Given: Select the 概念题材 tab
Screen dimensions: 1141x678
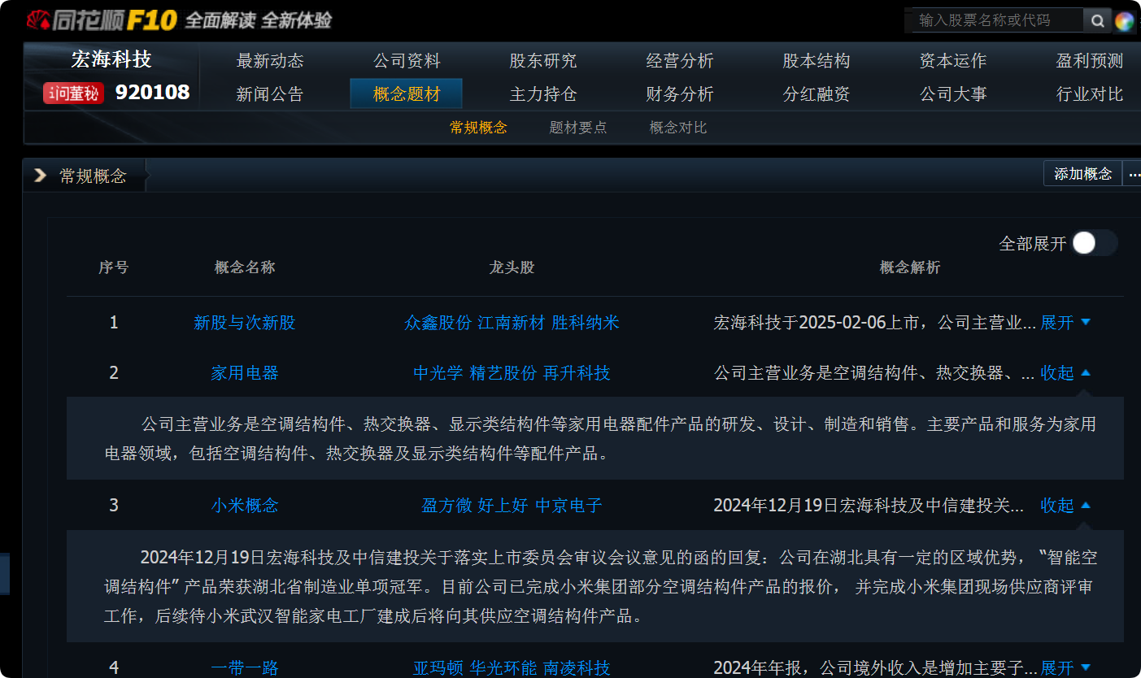Looking at the screenshot, I should tap(407, 93).
